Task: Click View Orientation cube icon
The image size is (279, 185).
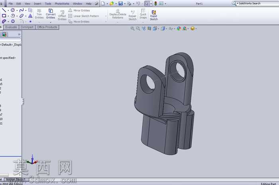Action: coord(155,28)
